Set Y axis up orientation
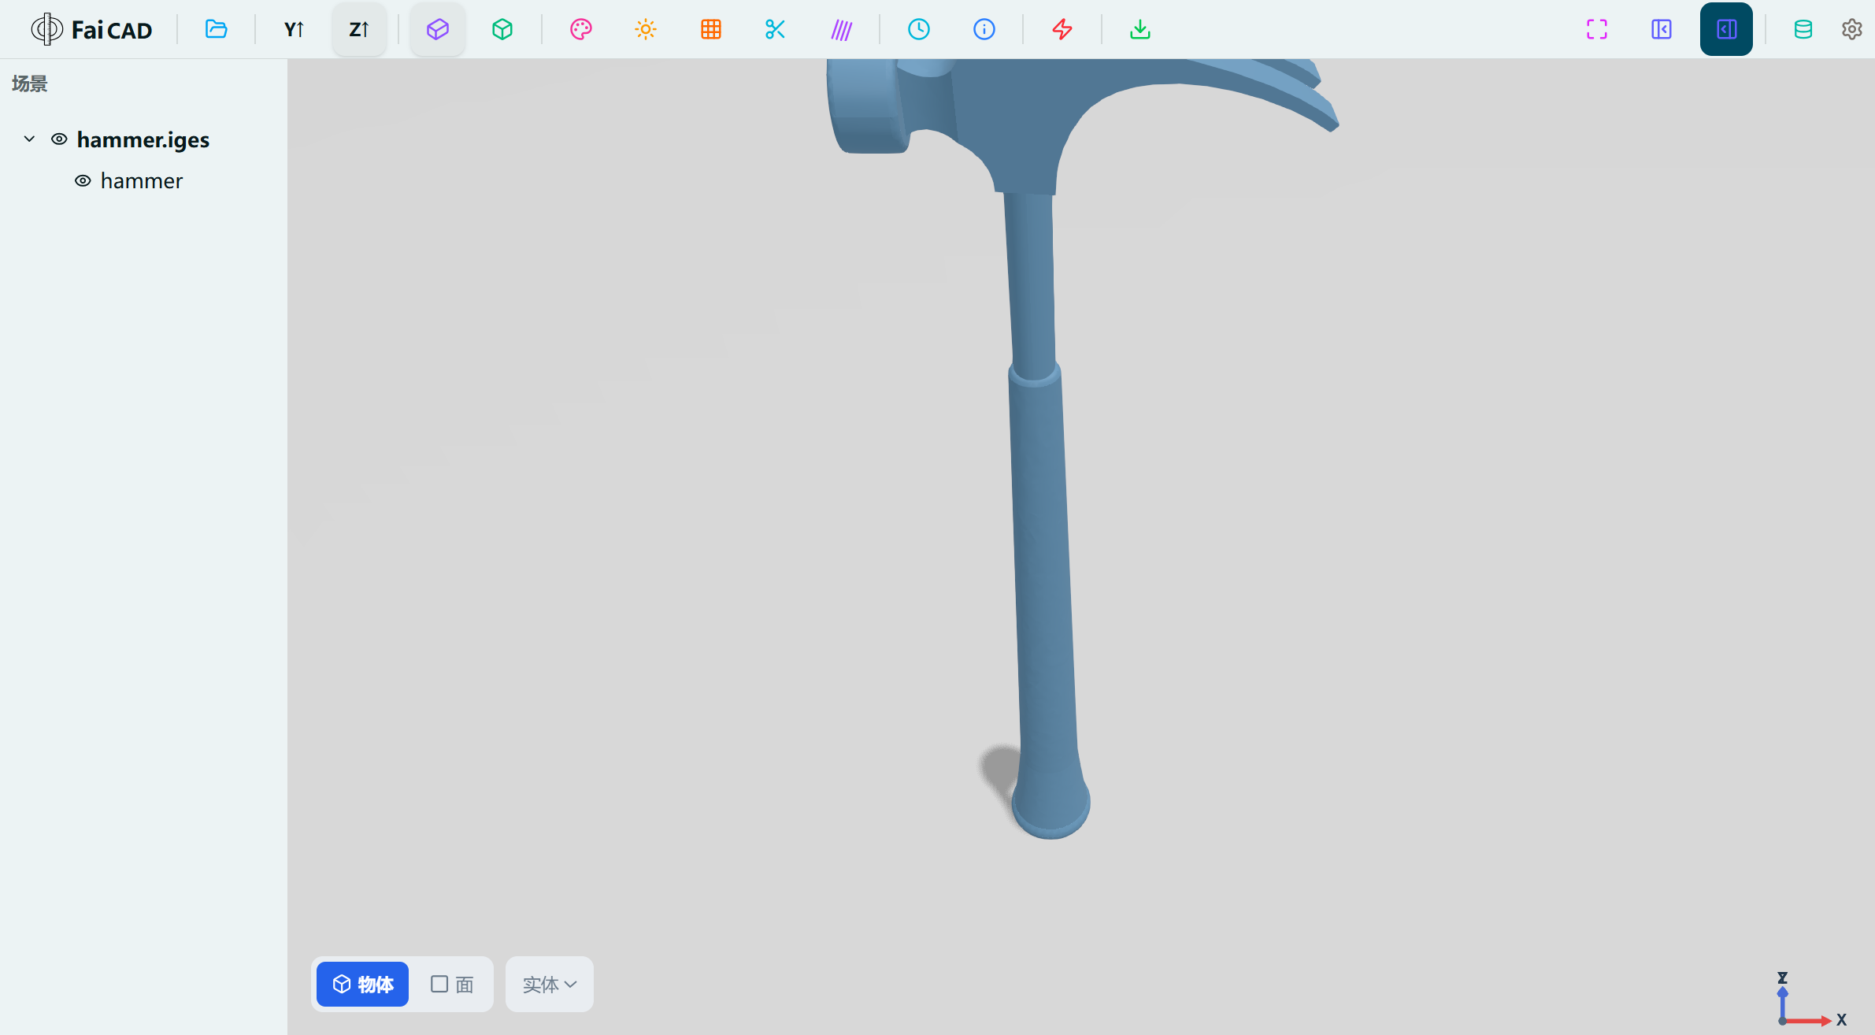The width and height of the screenshot is (1875, 1035). tap(294, 30)
